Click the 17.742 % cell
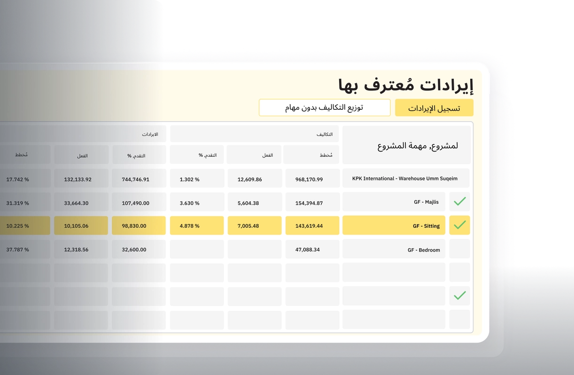The width and height of the screenshot is (574, 375). tap(25, 178)
